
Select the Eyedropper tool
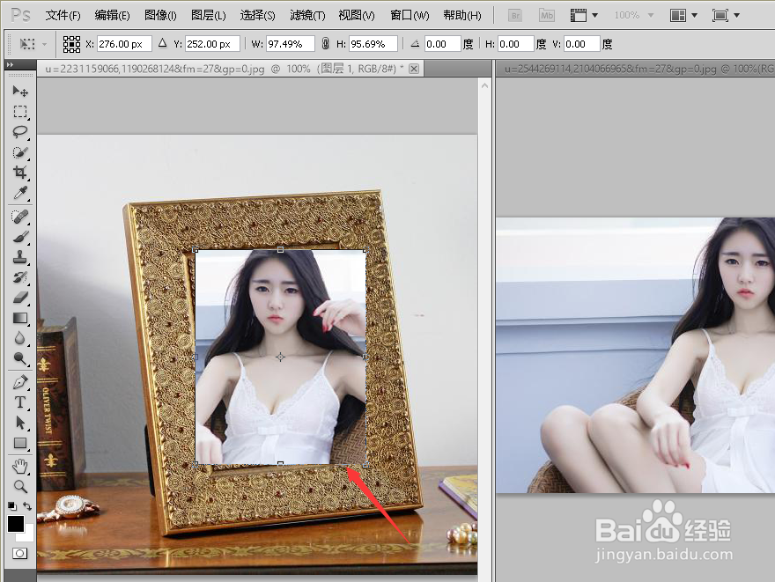tap(19, 193)
